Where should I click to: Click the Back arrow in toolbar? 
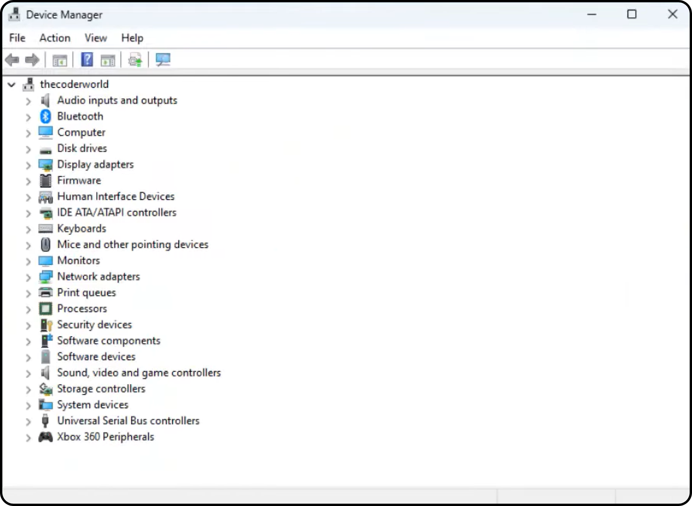pos(12,60)
